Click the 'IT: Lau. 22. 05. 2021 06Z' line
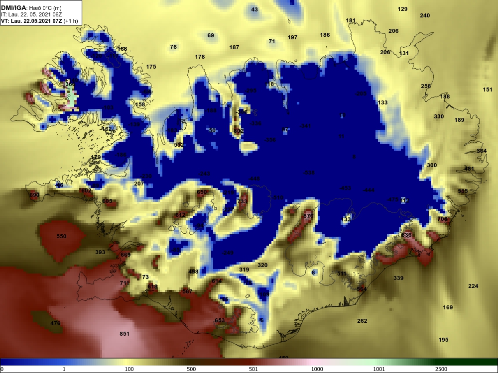The image size is (498, 373). [x=31, y=14]
